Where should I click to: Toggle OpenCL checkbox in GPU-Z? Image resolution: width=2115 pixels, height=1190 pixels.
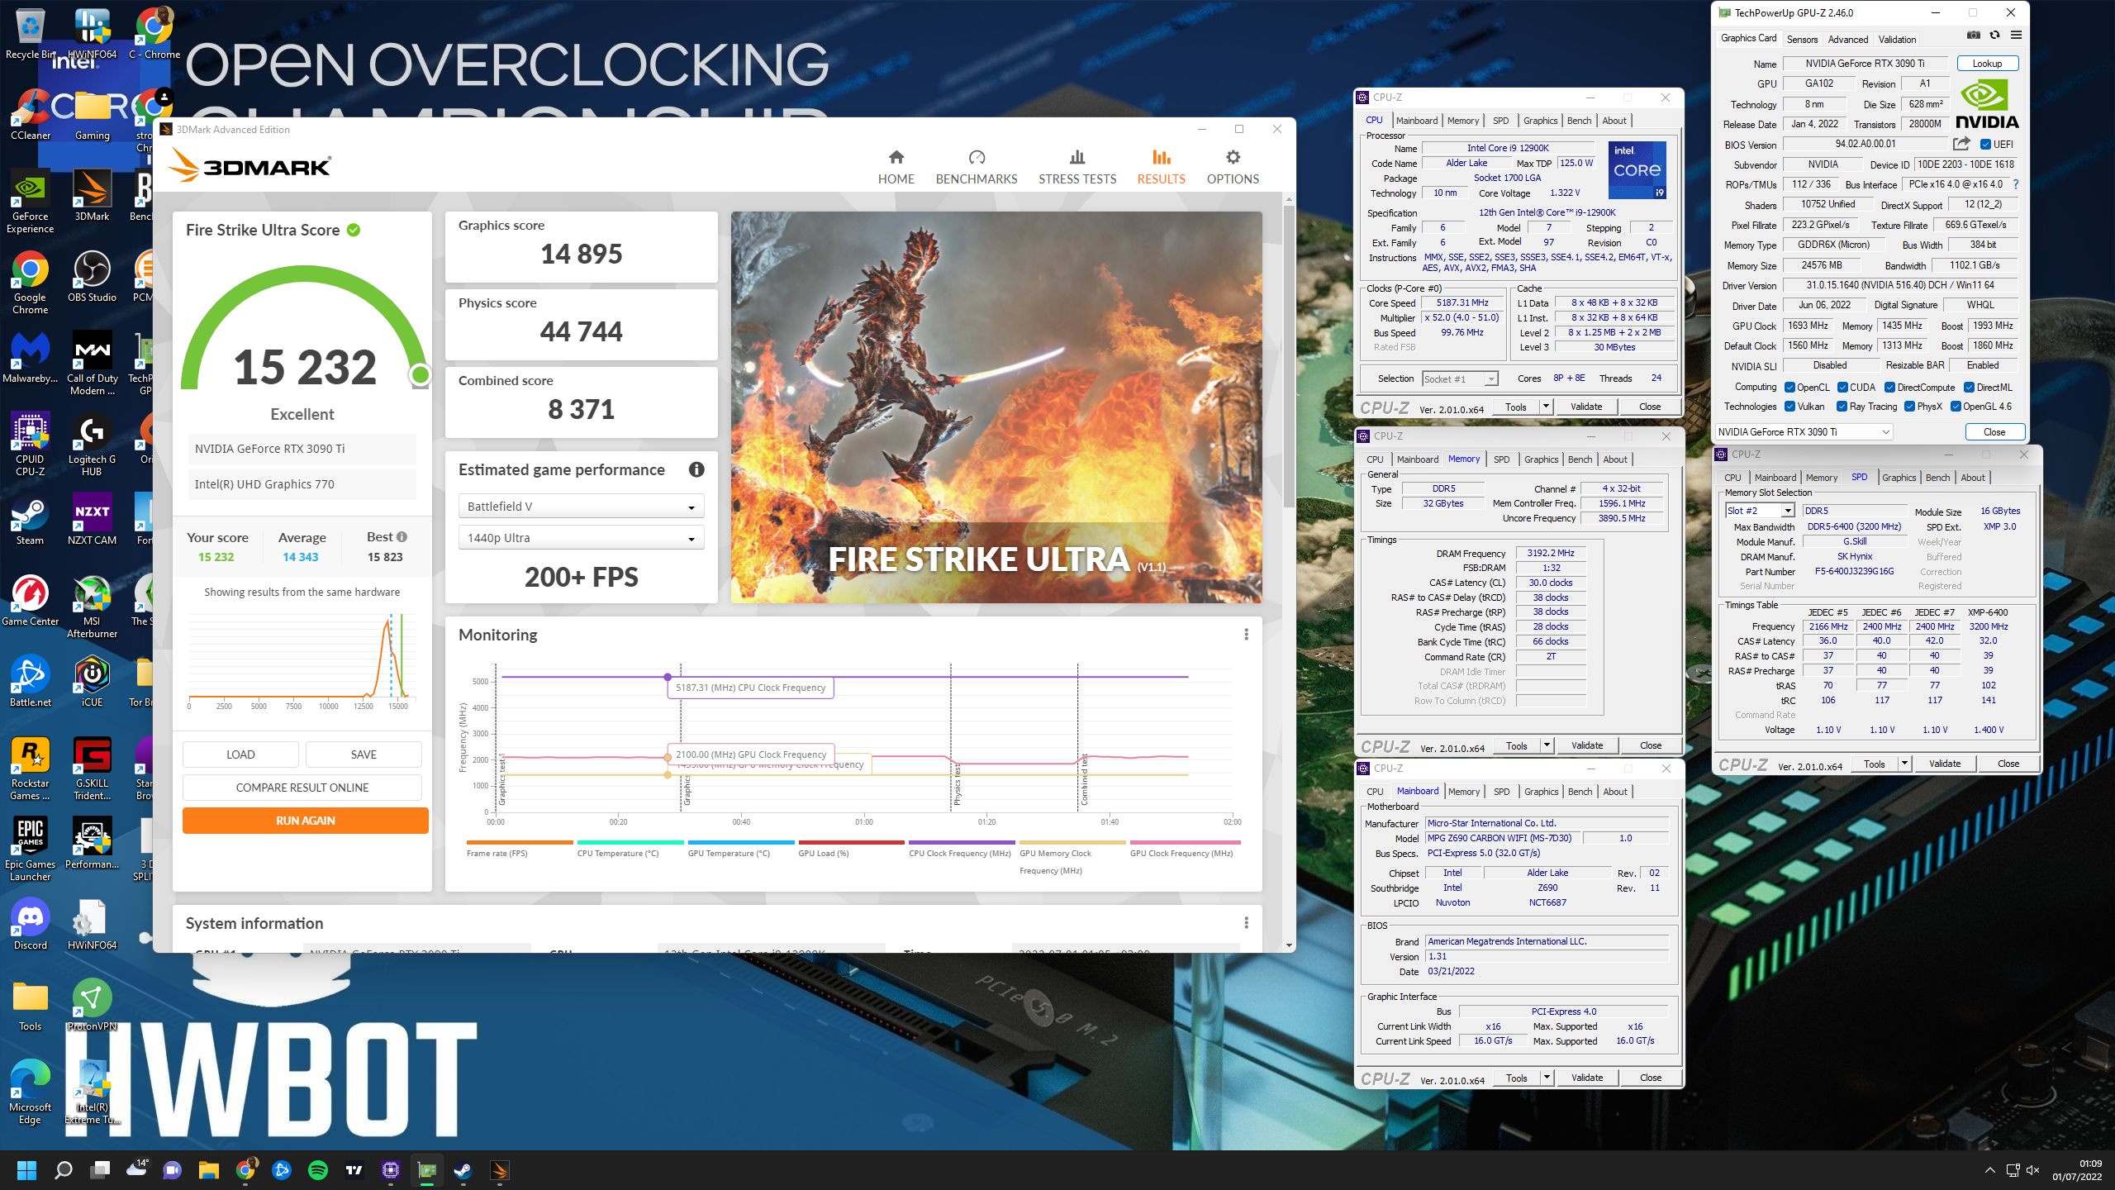pos(1789,388)
